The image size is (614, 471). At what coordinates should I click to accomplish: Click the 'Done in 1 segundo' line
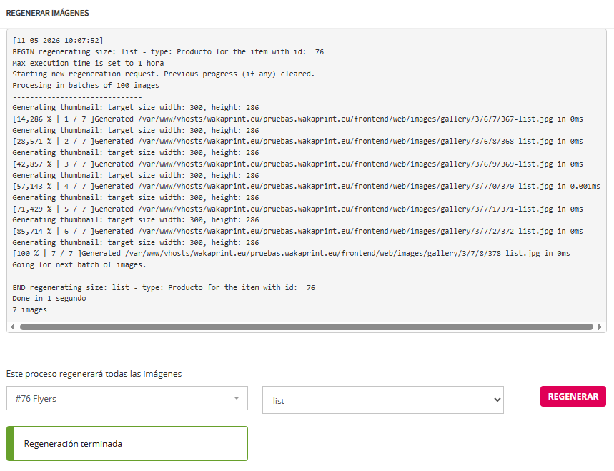click(49, 298)
